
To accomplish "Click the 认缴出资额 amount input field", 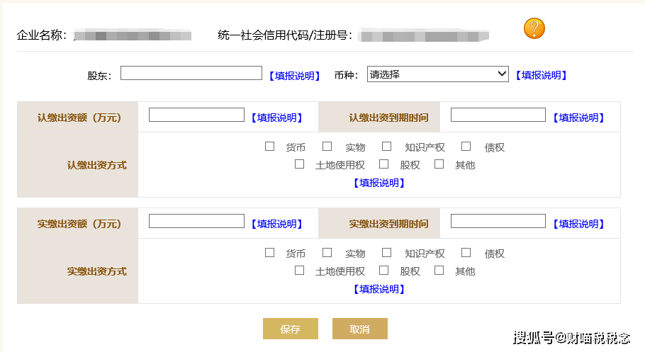I will click(196, 115).
